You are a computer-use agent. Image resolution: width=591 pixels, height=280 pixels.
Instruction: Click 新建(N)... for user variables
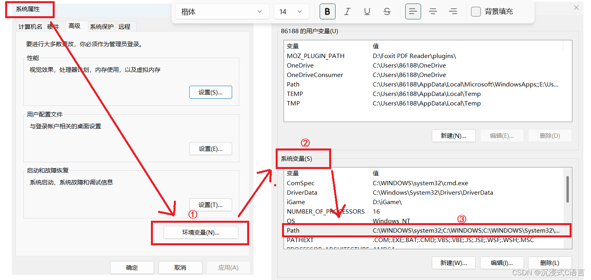[x=453, y=135]
